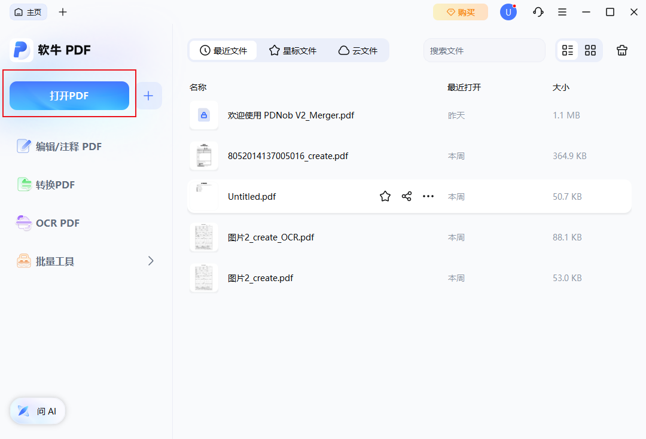Click thumbnail of 图片2_create.pdf
This screenshot has height=439, width=646.
203,278
